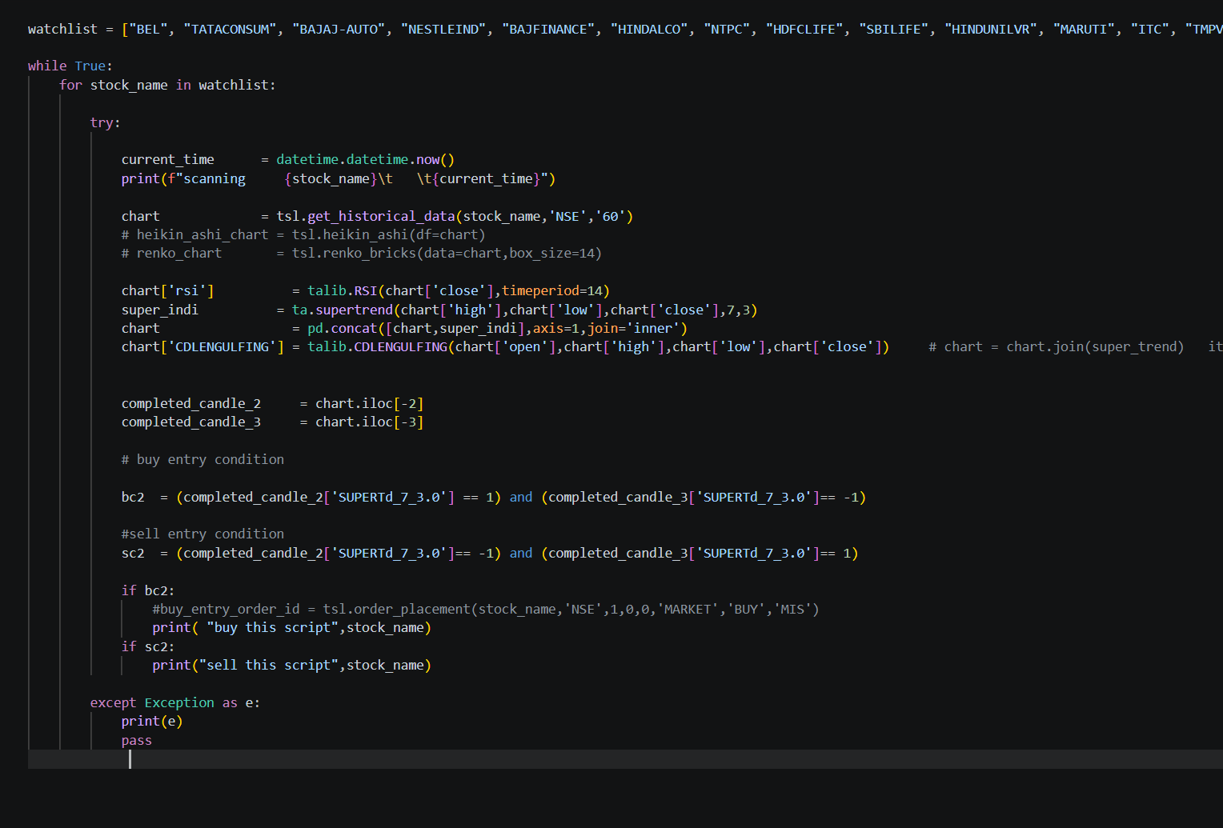Click the super_indi variable being assigned

(x=160, y=310)
